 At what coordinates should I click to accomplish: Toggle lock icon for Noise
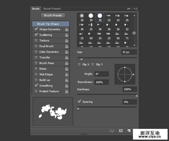click(67, 69)
